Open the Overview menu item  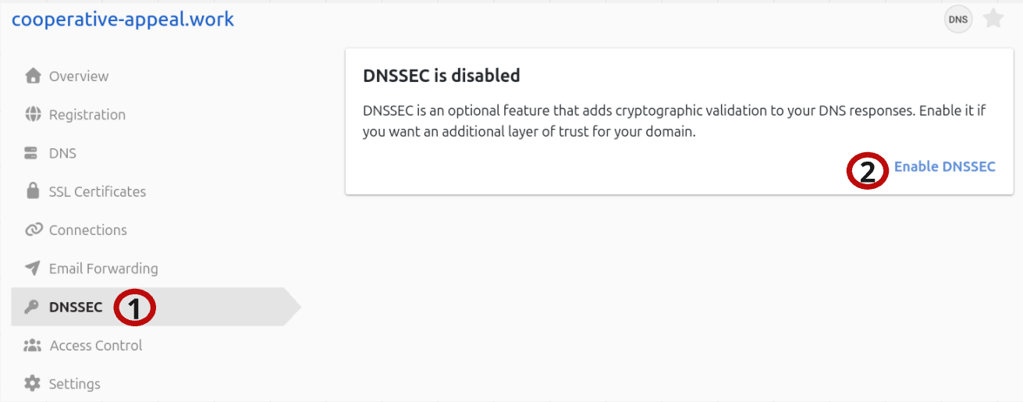coord(79,76)
